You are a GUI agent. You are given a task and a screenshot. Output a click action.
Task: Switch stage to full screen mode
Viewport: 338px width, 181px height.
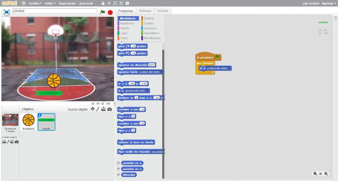(7, 12)
